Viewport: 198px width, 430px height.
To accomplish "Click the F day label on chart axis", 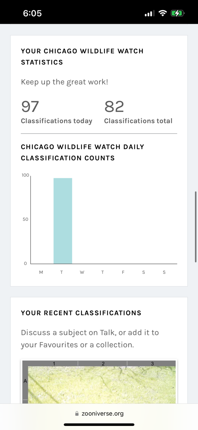I will [x=123, y=272].
